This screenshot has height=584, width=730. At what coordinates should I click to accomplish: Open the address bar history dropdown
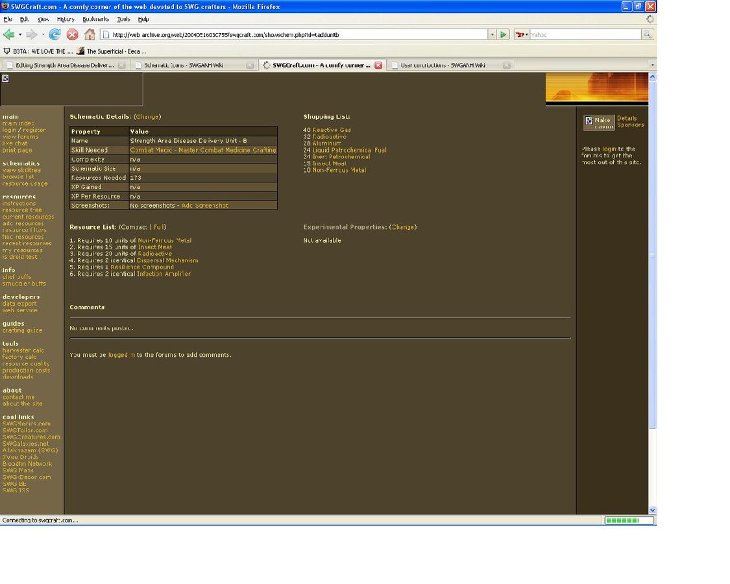(492, 34)
